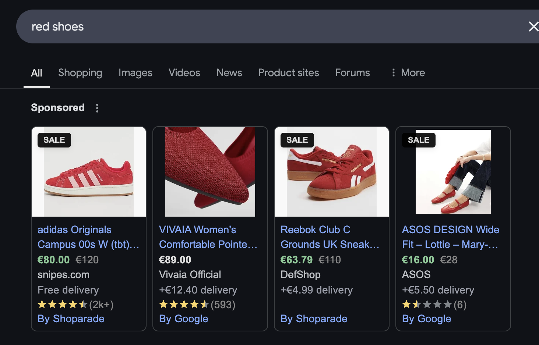Click the €63.79 Reebok sale price
Screen dimensions: 539x345
[297, 260]
